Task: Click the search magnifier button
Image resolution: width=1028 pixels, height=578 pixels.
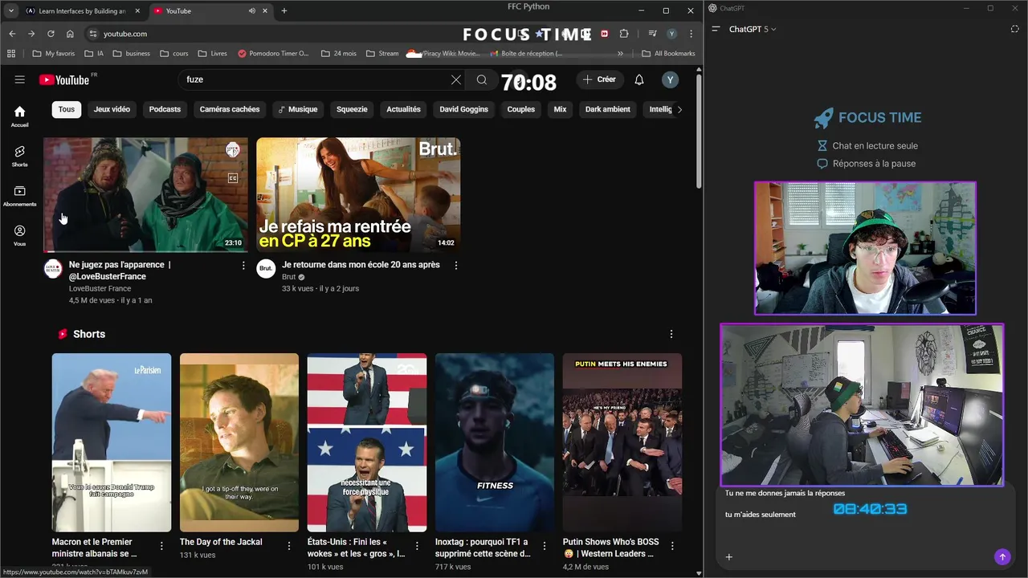Action: pyautogui.click(x=482, y=79)
